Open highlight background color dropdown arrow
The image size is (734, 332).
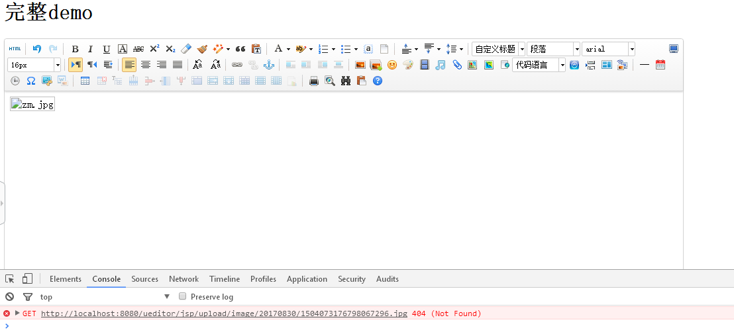[x=311, y=49]
